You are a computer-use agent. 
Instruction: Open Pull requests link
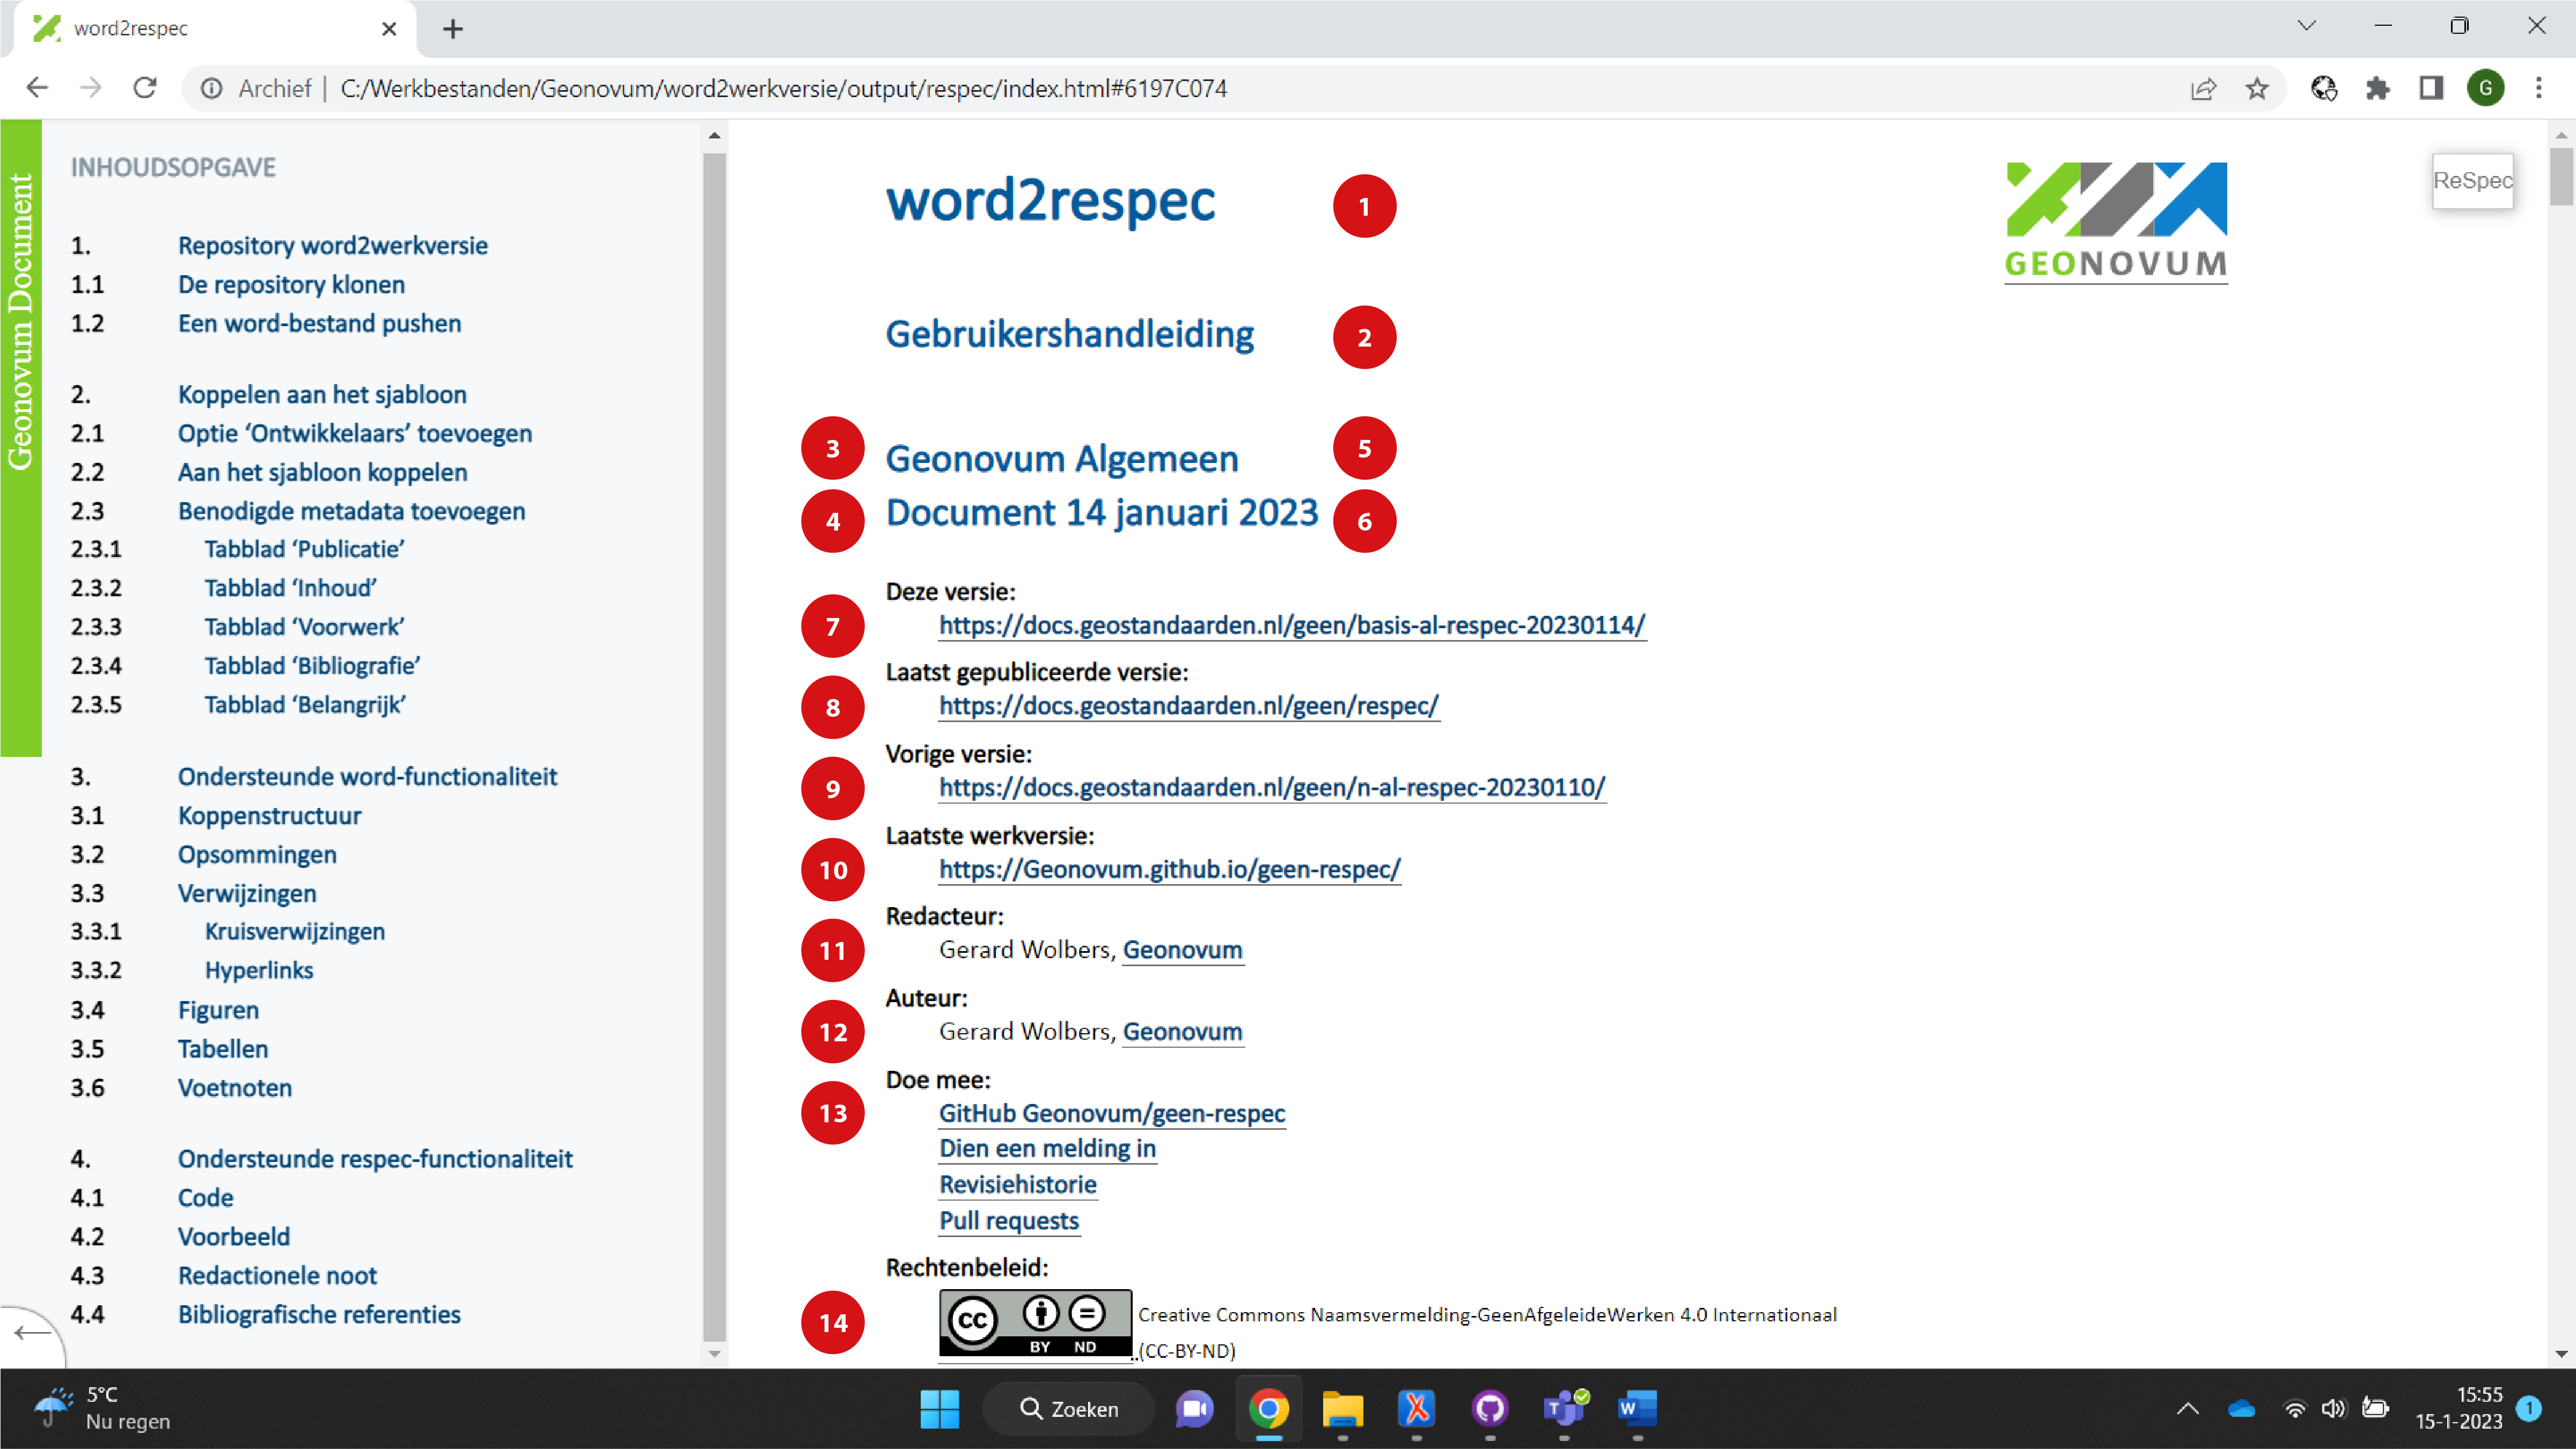coord(1009,1221)
